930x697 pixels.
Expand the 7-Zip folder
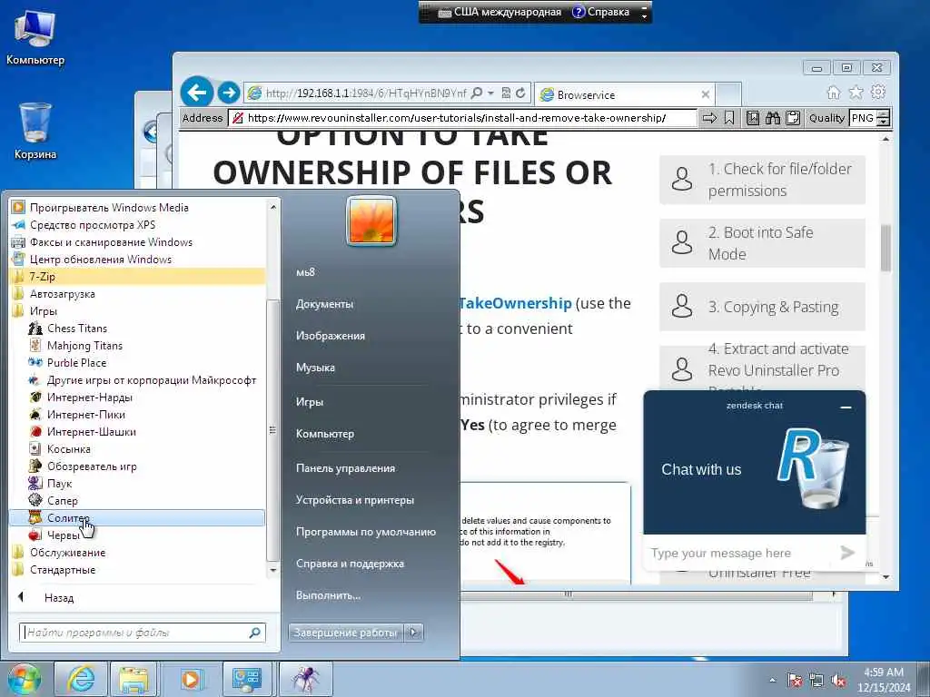click(x=137, y=276)
